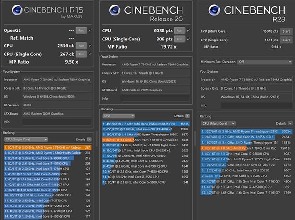Select Core i5-5300U row in Release 20
295x220 pixels.
tap(146, 182)
